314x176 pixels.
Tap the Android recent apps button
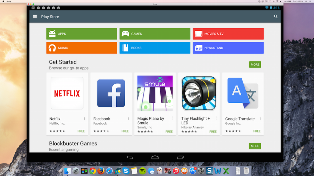click(180, 157)
